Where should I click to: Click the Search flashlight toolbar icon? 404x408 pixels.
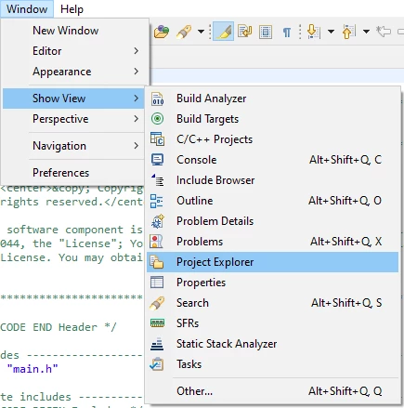[x=184, y=32]
